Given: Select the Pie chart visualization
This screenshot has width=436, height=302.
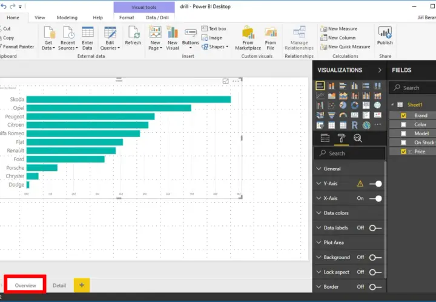Looking at the screenshot, I should pos(343,105).
